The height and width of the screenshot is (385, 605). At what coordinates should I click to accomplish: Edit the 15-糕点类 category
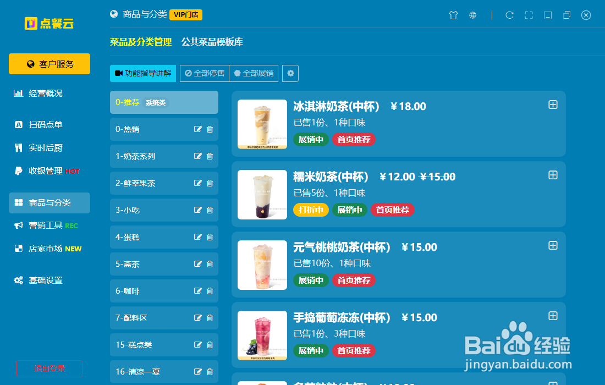click(197, 345)
